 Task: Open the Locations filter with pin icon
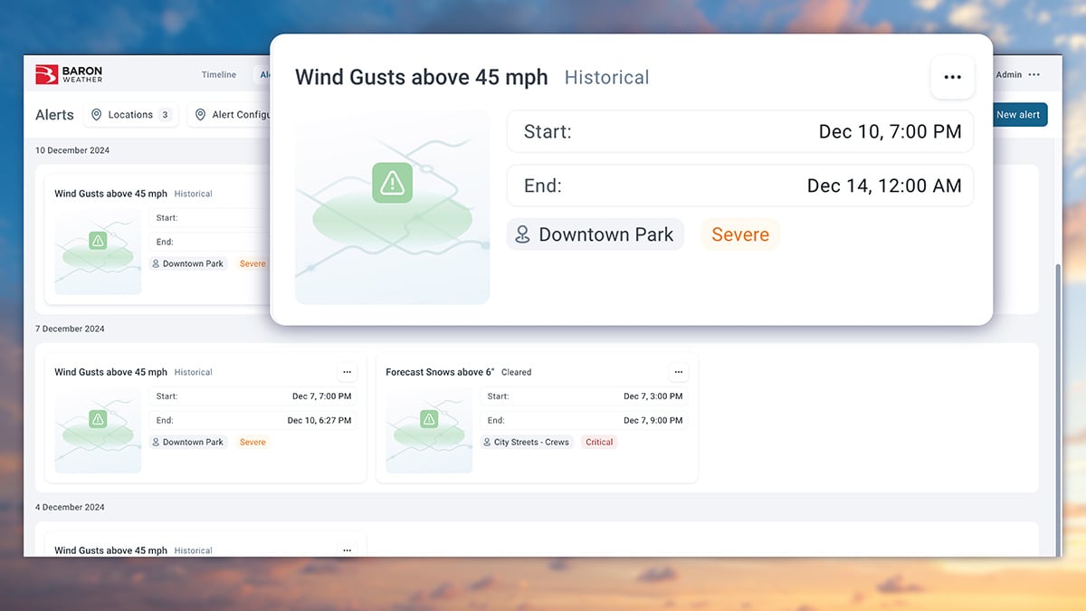pyautogui.click(x=131, y=115)
